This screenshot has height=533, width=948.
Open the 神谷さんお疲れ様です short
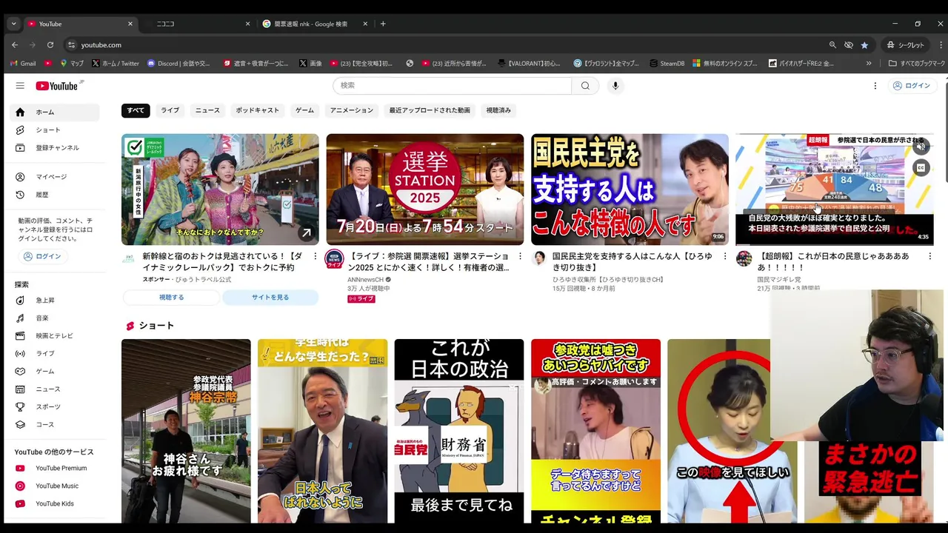click(x=186, y=432)
